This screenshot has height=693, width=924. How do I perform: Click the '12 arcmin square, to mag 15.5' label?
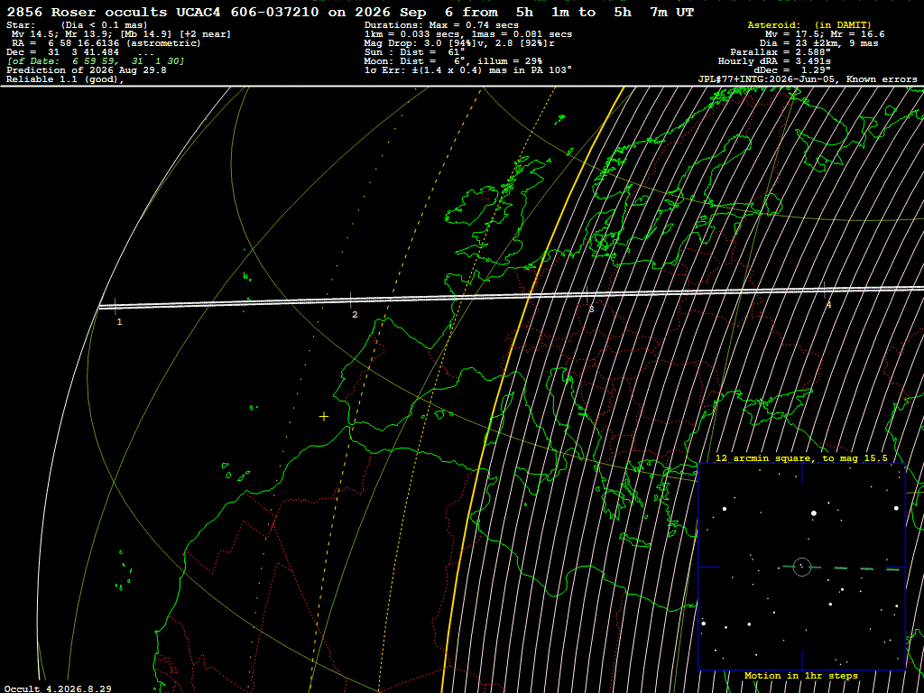pos(801,457)
